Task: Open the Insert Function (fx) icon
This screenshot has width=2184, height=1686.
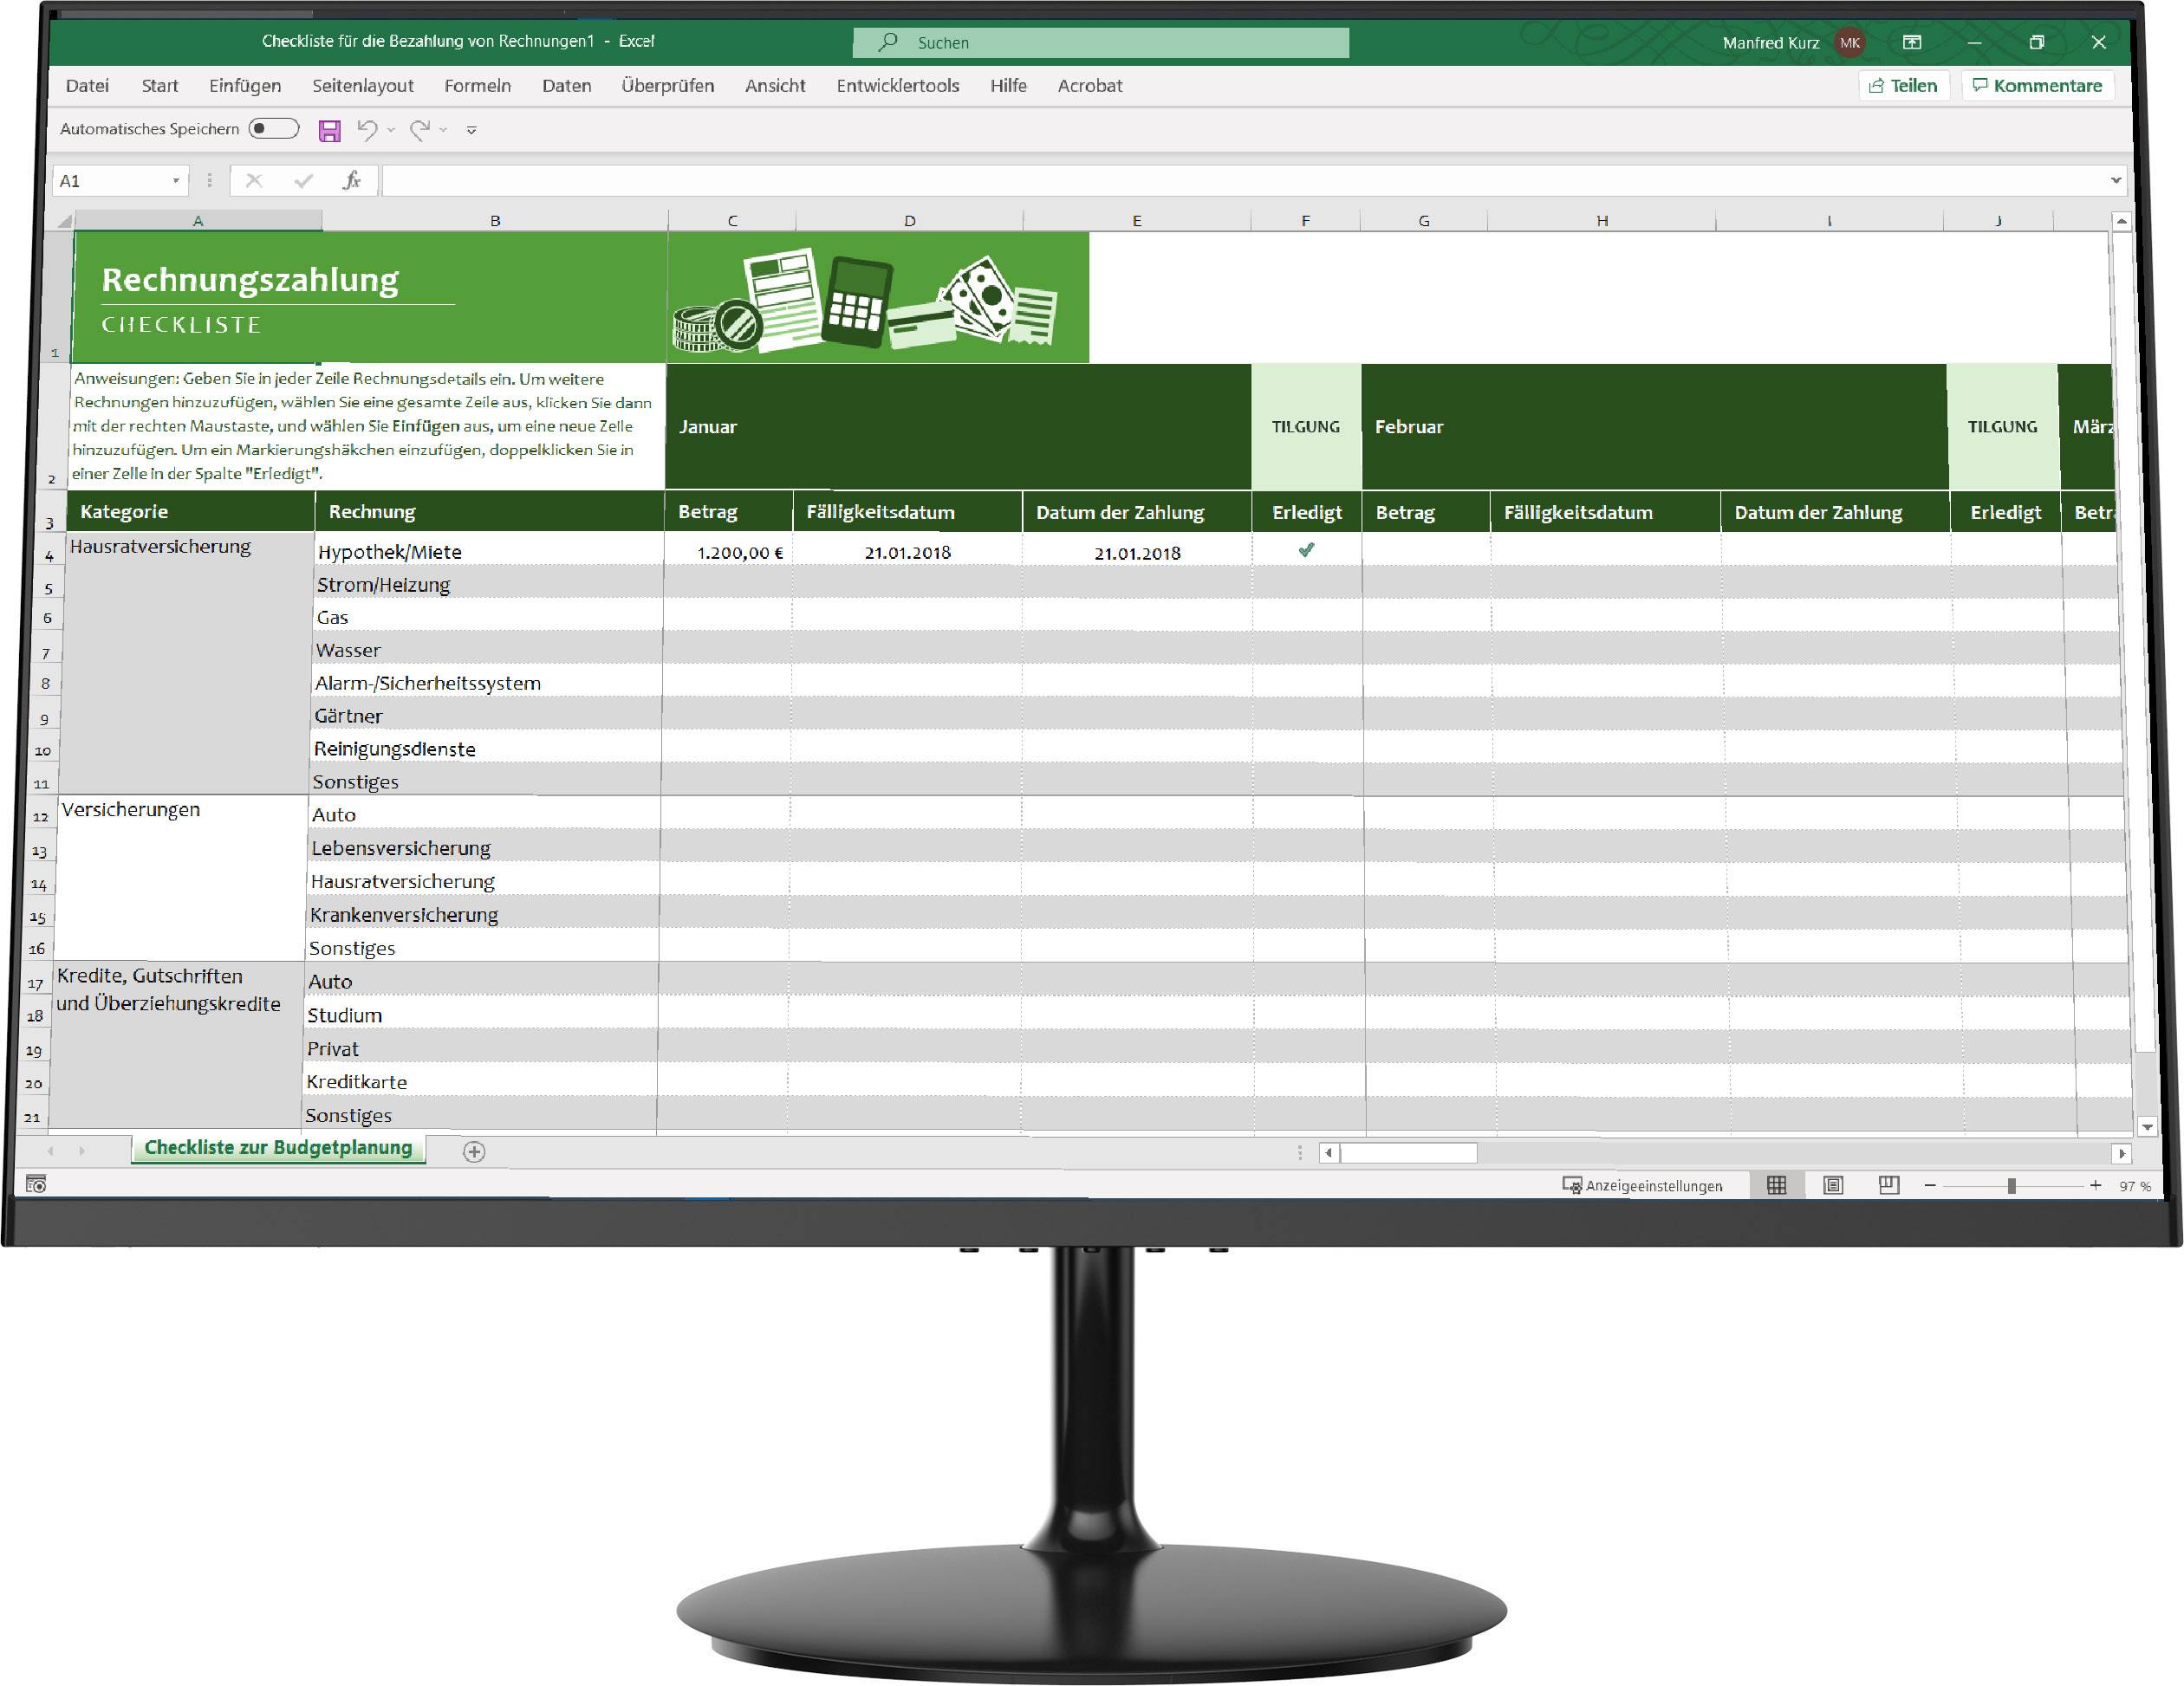Action: click(x=352, y=181)
